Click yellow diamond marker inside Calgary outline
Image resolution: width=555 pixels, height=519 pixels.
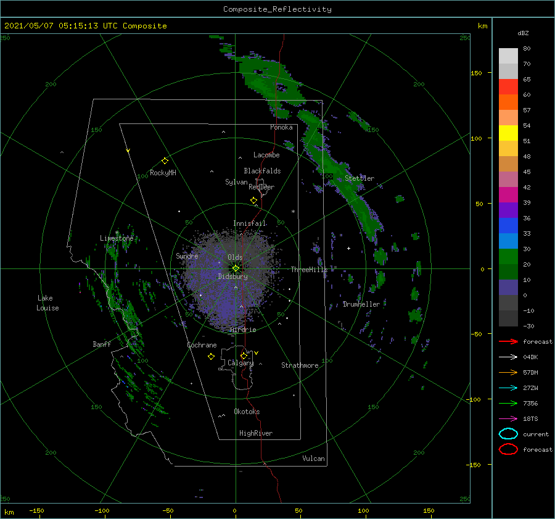pyautogui.click(x=244, y=355)
